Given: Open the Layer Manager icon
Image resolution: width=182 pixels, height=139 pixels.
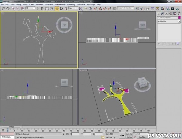Looking at the screenshot, I should click(147, 9).
